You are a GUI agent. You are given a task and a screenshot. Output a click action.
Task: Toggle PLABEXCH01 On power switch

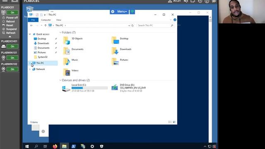(x=12, y=46)
